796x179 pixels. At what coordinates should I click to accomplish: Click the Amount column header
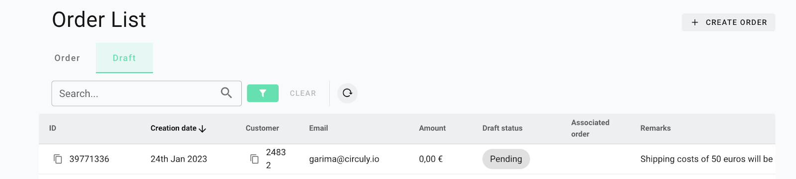[432, 128]
